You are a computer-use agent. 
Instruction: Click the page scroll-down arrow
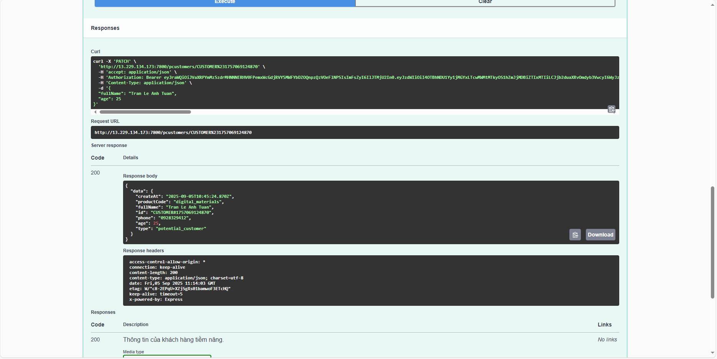coord(712,352)
